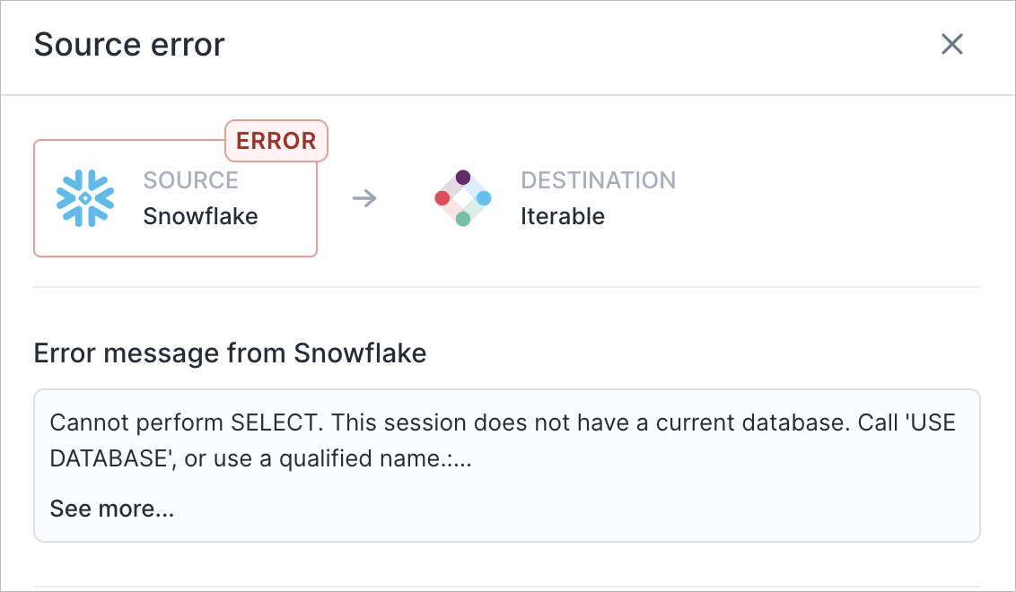Click the SOURCE label

(x=191, y=180)
